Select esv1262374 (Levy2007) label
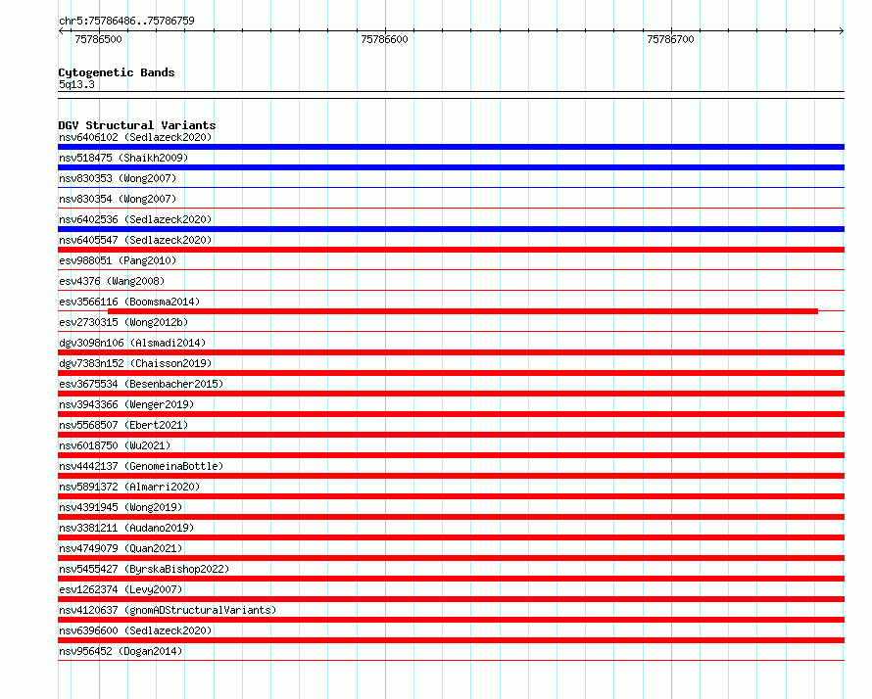872x699 pixels. tap(121, 589)
